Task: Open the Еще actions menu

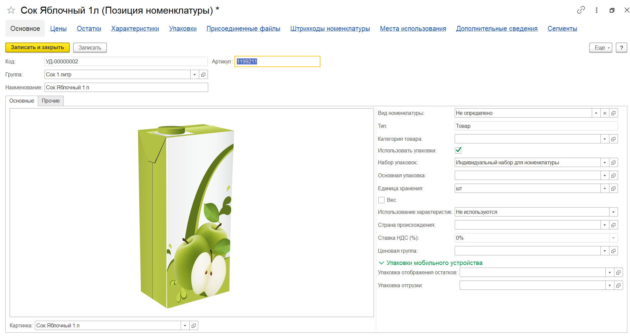Action: click(600, 47)
